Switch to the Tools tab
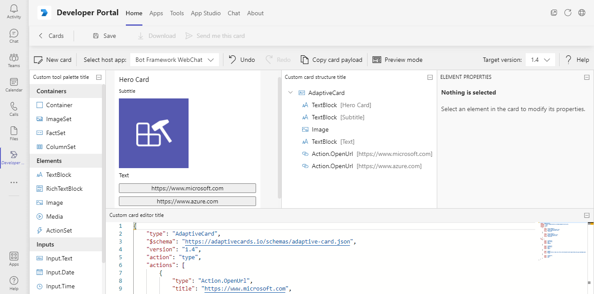Viewport: 594px width, 294px height. (177, 13)
